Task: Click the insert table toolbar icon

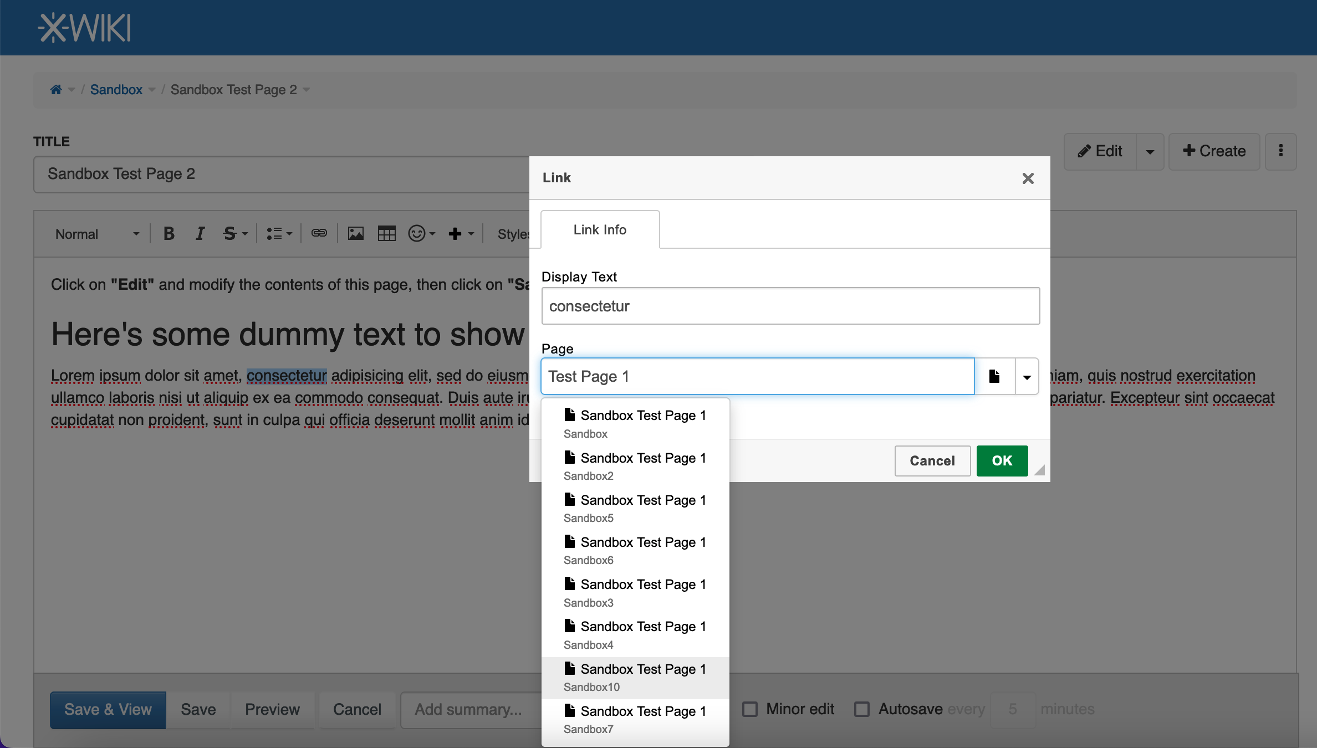Action: click(386, 234)
